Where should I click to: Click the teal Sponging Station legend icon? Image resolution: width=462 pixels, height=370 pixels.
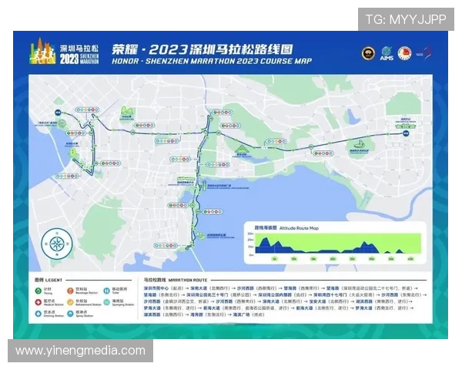point(106,302)
